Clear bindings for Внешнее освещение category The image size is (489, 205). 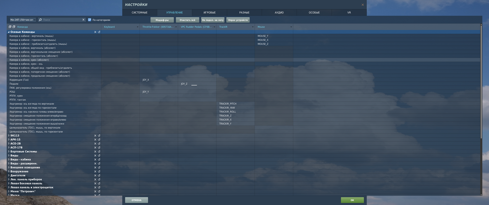click(95, 168)
